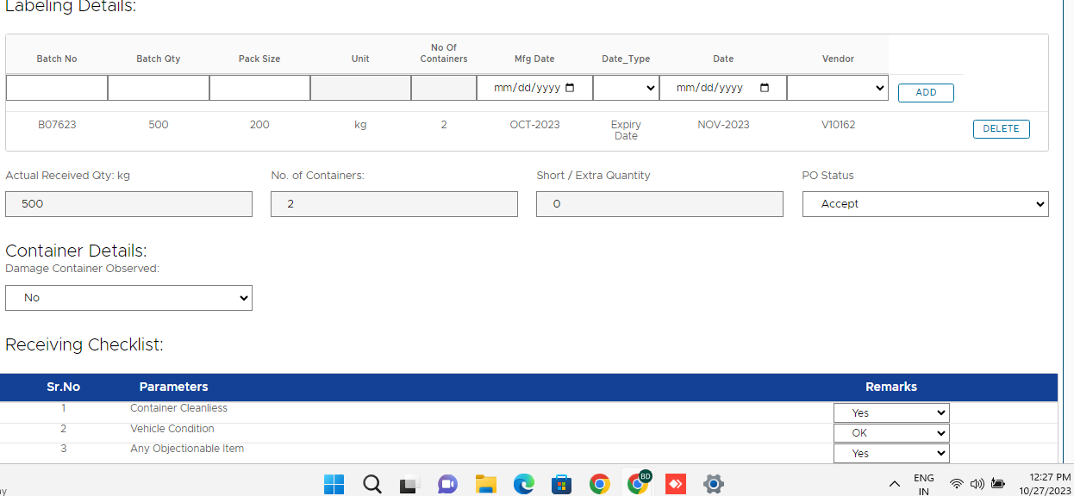
Task: Delete the batch B07623 row
Action: [x=1001, y=129]
